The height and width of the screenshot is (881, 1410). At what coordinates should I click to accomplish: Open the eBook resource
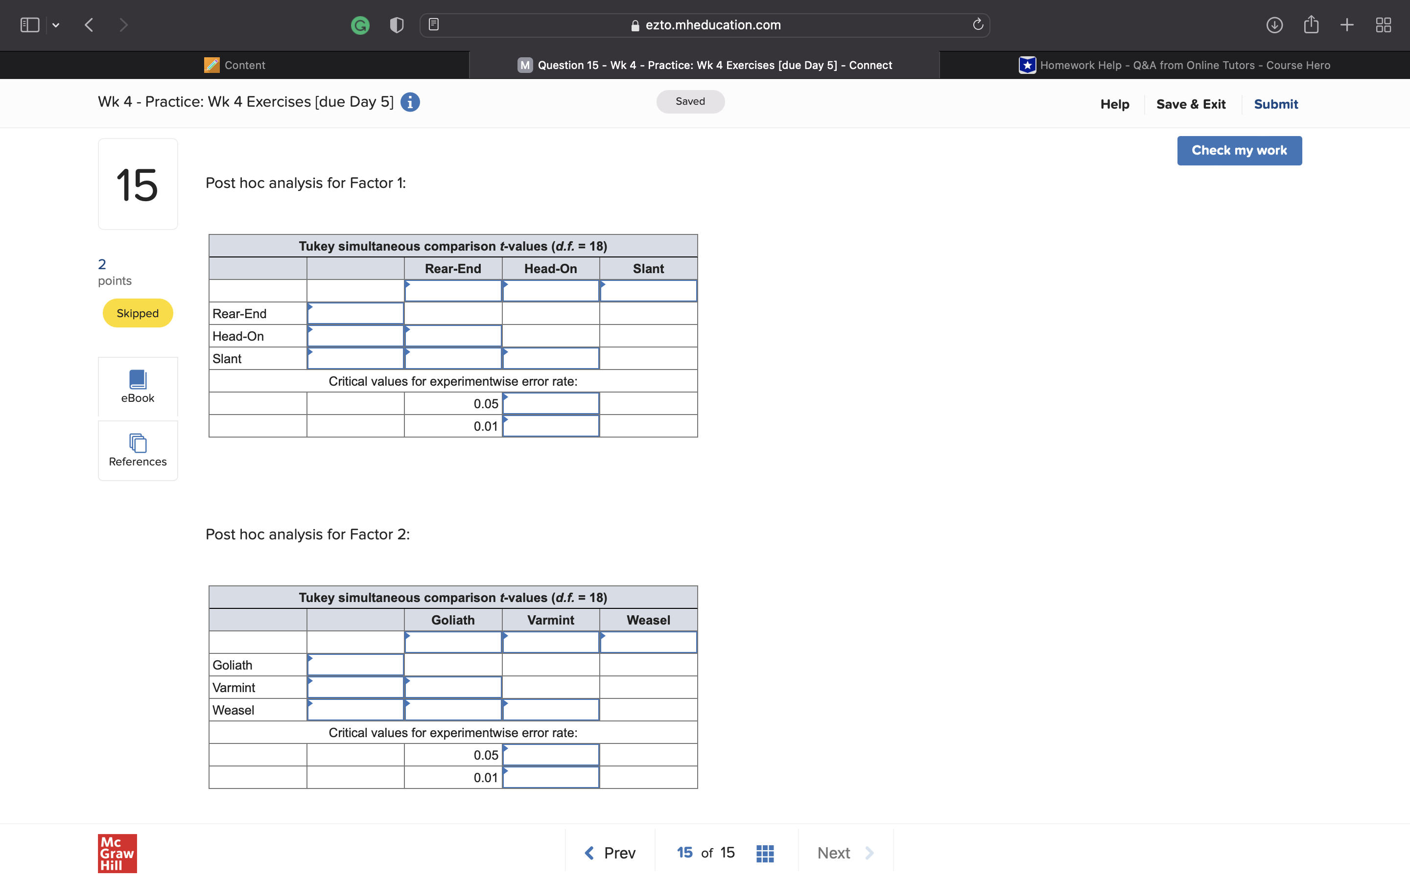tap(138, 387)
